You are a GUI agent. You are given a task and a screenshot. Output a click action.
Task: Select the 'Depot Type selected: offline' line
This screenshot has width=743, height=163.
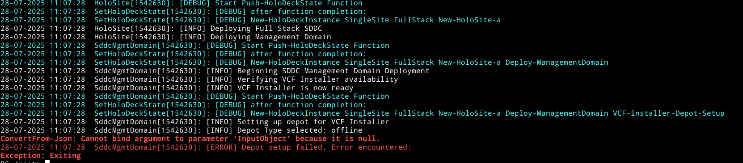(x=182, y=130)
